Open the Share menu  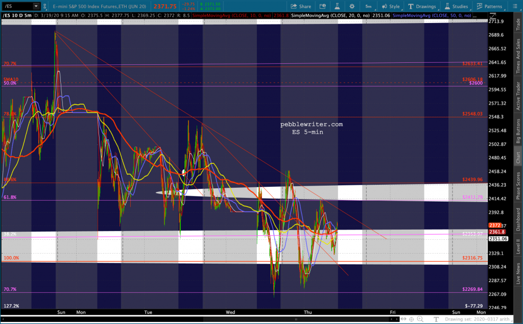[301, 6]
